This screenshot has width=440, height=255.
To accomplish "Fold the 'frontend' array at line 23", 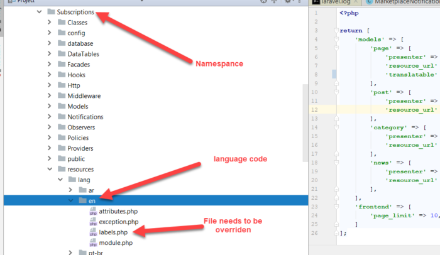I will 336,207.
